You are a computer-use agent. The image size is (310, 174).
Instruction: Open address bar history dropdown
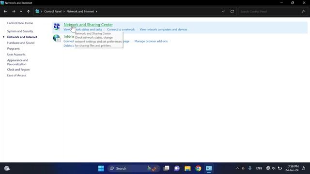click(223, 12)
